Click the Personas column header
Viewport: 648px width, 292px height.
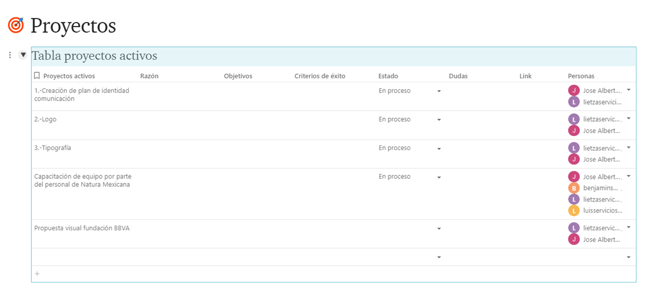[581, 76]
